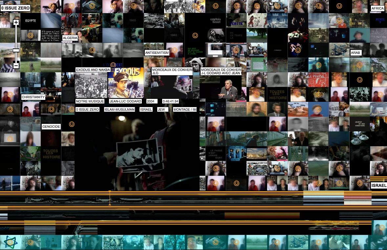Open the TOUTES LES HISTOIRE tile near GENOCIDE
387x250 pixels.
click(51, 154)
